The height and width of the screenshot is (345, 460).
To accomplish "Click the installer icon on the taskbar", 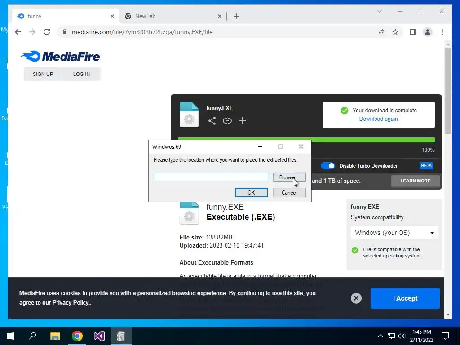I will 121,336.
